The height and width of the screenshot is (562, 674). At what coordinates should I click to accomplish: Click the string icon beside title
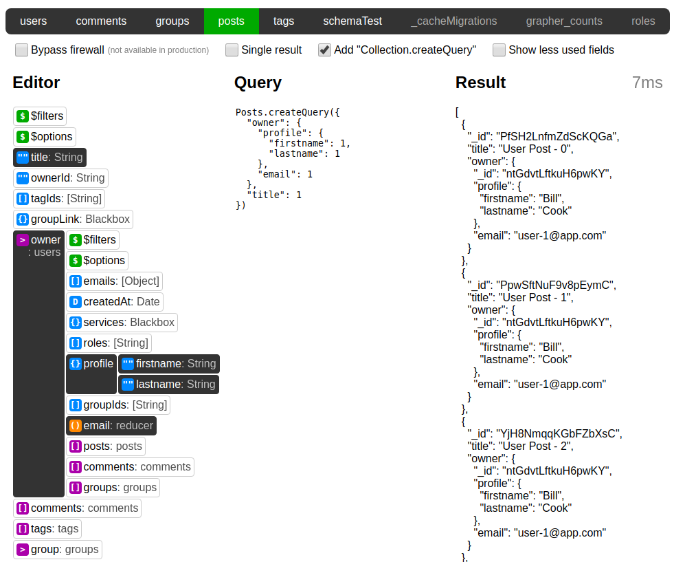click(x=23, y=157)
